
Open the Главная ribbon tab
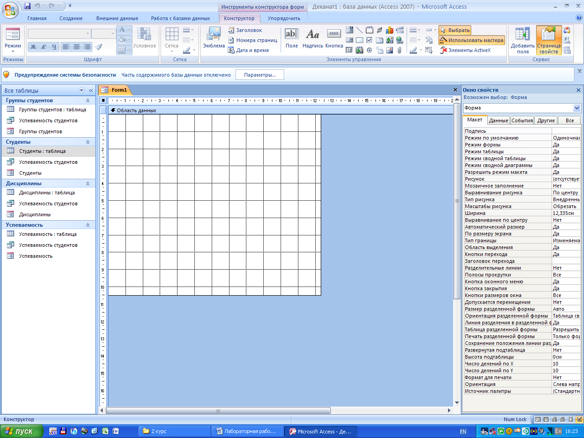pos(36,18)
